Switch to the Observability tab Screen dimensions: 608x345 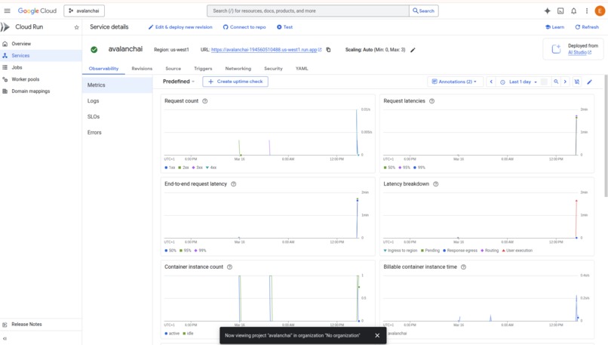point(103,69)
